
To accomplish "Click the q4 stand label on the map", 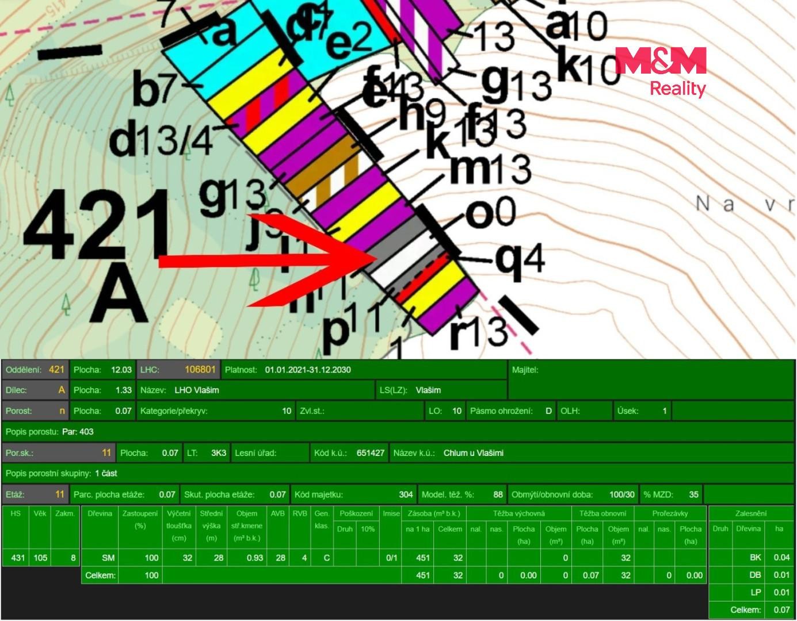I will pos(520,258).
